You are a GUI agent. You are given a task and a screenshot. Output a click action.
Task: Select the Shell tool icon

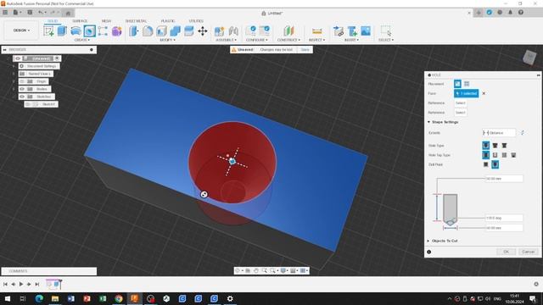[161, 31]
